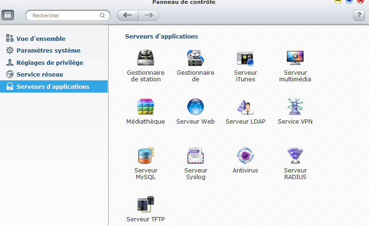Image resolution: width=369 pixels, height=226 pixels.
Task: Open Serveur Web globe icon
Action: (196, 107)
